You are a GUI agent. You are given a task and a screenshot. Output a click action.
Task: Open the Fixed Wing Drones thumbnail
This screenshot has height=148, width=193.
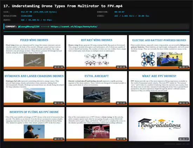point(34,52)
